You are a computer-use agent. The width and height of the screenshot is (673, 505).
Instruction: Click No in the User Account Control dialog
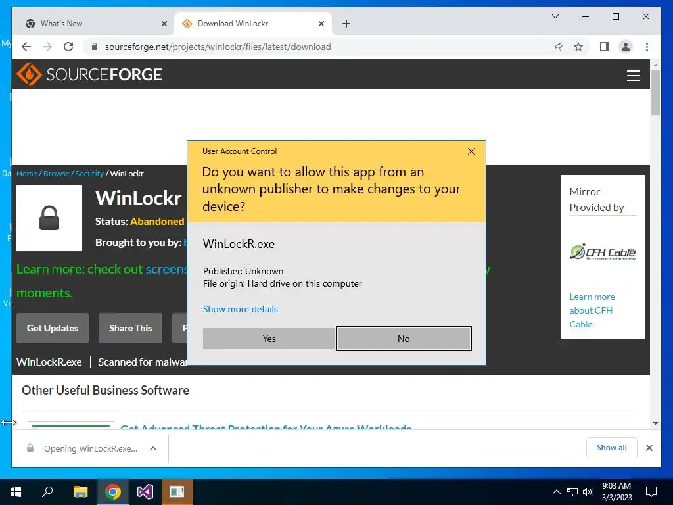pyautogui.click(x=404, y=339)
